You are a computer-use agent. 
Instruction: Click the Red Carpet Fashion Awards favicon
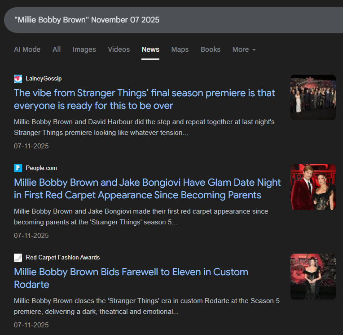(x=18, y=258)
